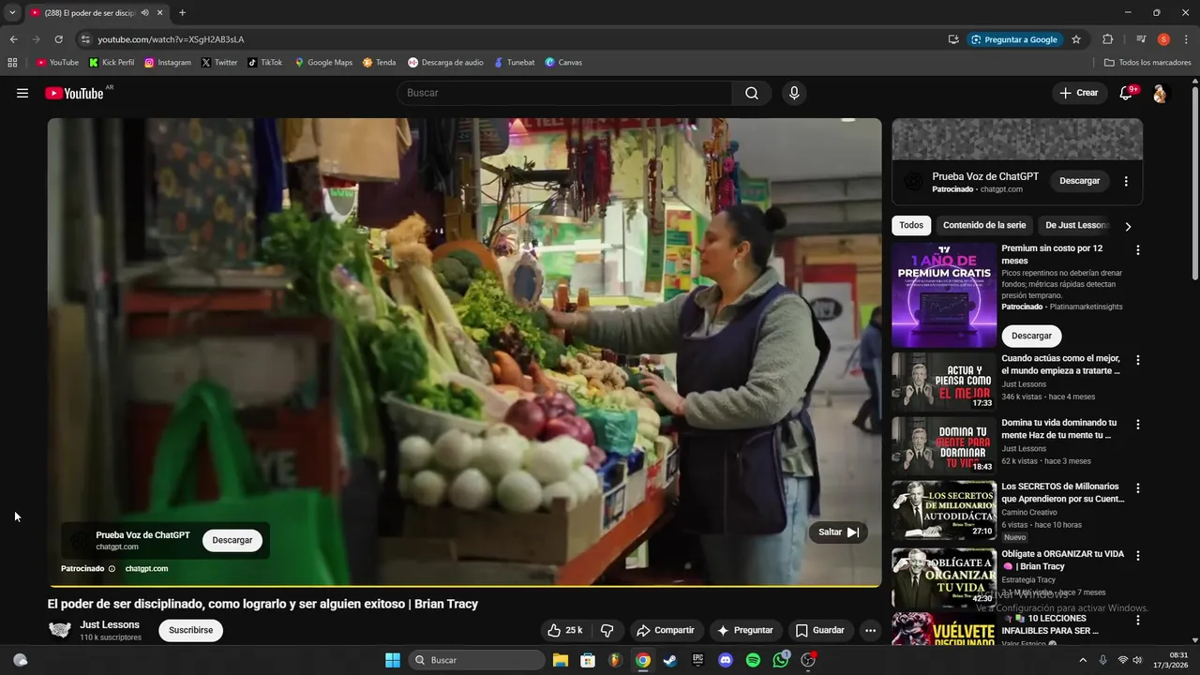View site information icon in address bar
Viewport: 1200px width, 675px height.
85,39
